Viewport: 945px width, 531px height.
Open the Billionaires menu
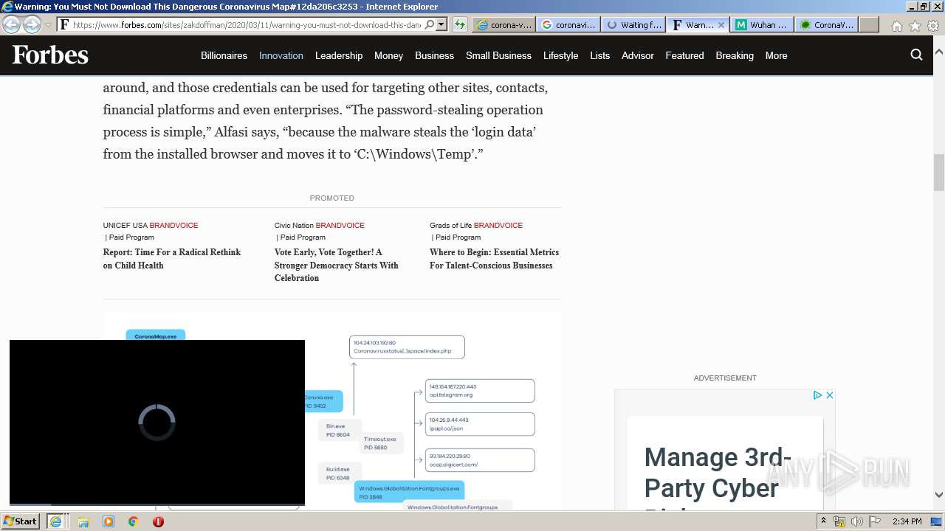click(x=224, y=55)
